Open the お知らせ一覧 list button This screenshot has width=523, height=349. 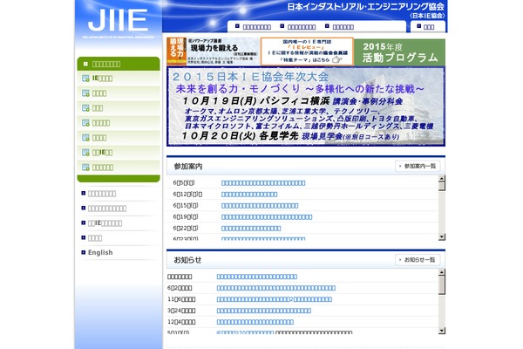pos(417,260)
